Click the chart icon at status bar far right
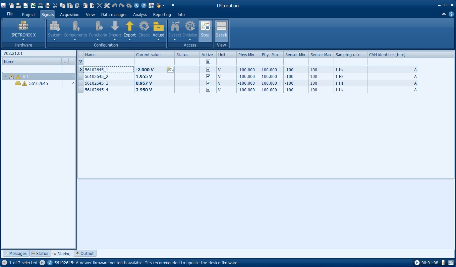 (451, 263)
